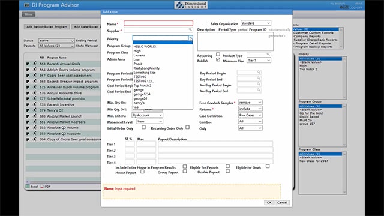
Task: Click the PDF export icon
Action: [42, 187]
